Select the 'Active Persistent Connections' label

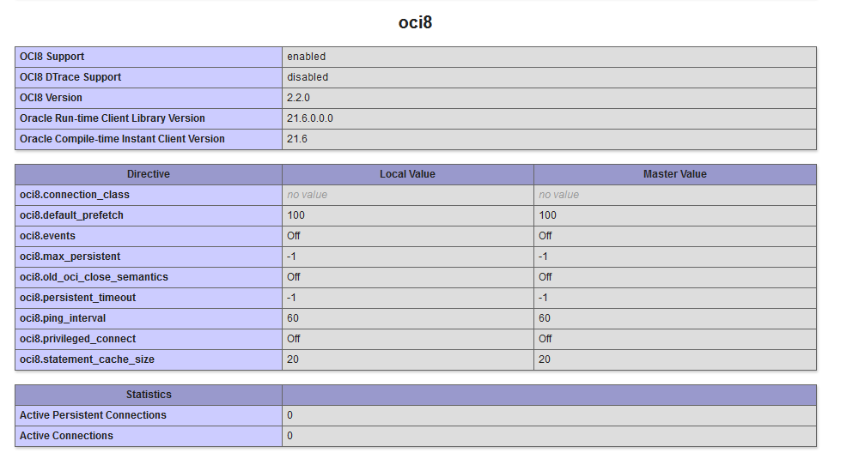point(93,415)
